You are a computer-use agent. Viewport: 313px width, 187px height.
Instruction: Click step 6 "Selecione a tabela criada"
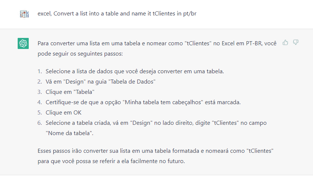(x=156, y=128)
